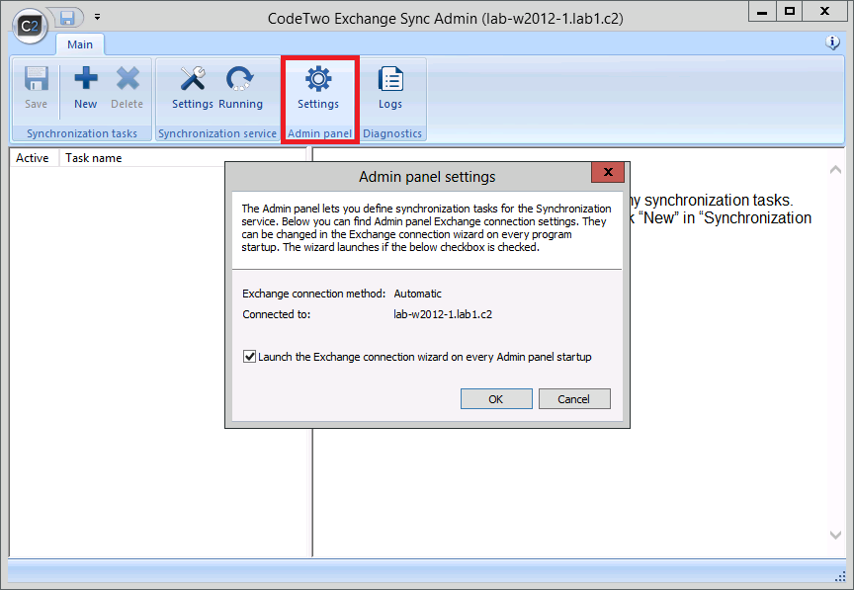Click scroll down arrow in right pane
854x590 pixels.
coord(835,535)
